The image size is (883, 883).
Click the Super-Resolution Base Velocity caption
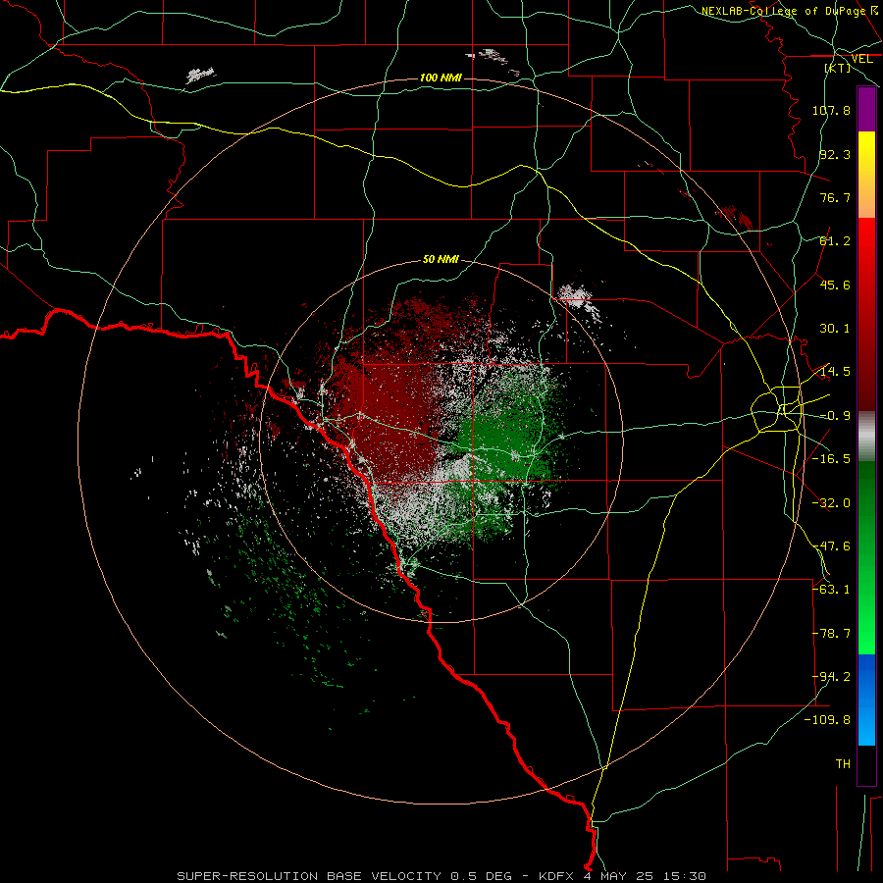[x=441, y=876]
